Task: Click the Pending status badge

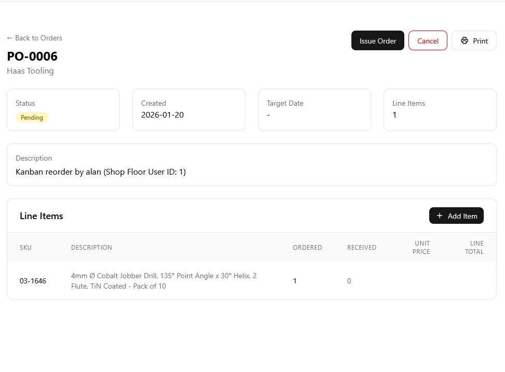Action: coord(32,117)
